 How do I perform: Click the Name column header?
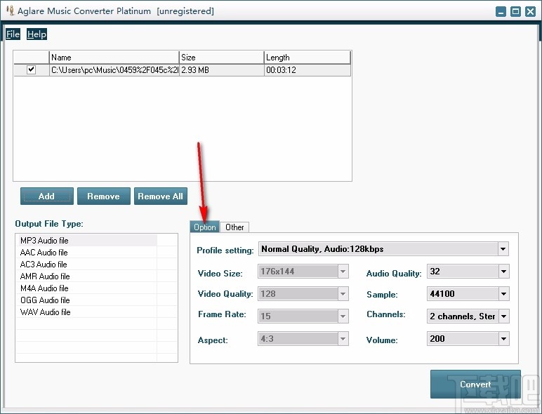point(114,58)
